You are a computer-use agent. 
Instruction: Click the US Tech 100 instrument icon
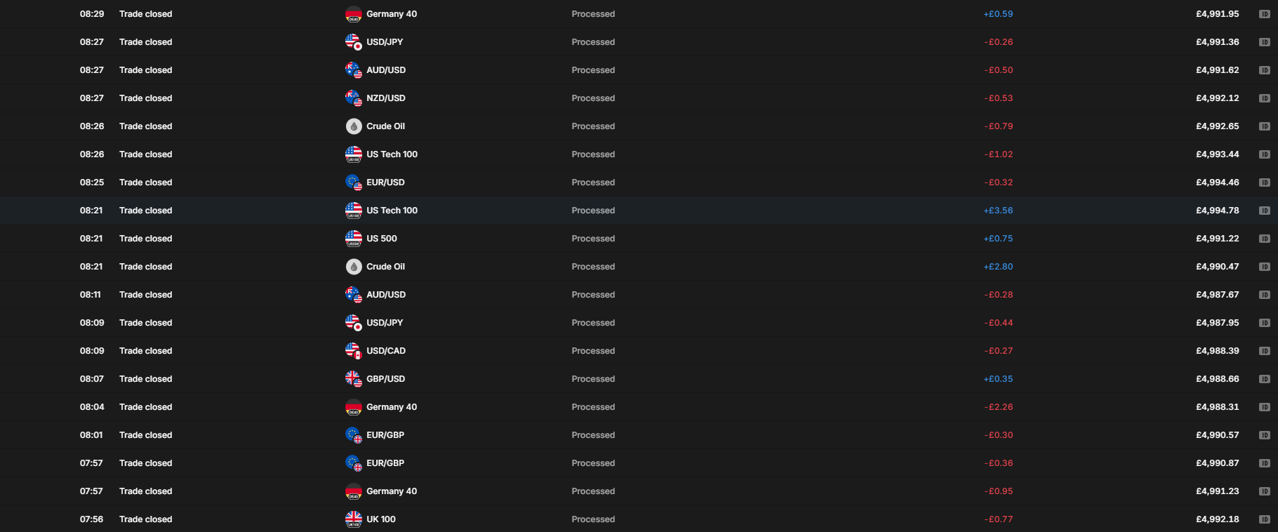click(353, 154)
